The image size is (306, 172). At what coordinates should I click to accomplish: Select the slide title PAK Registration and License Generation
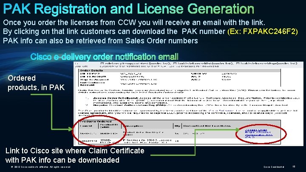click(x=129, y=9)
